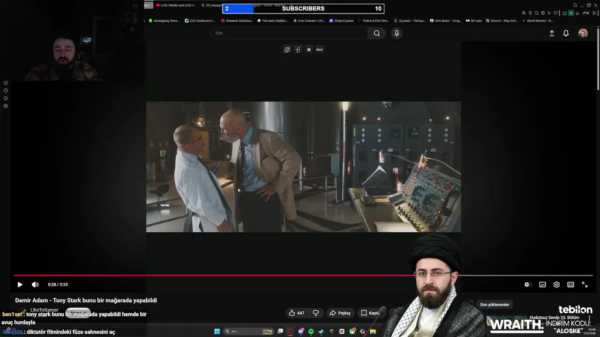The width and height of the screenshot is (600, 337).
Task: Open Spotify from the taskbar
Action: point(311,331)
